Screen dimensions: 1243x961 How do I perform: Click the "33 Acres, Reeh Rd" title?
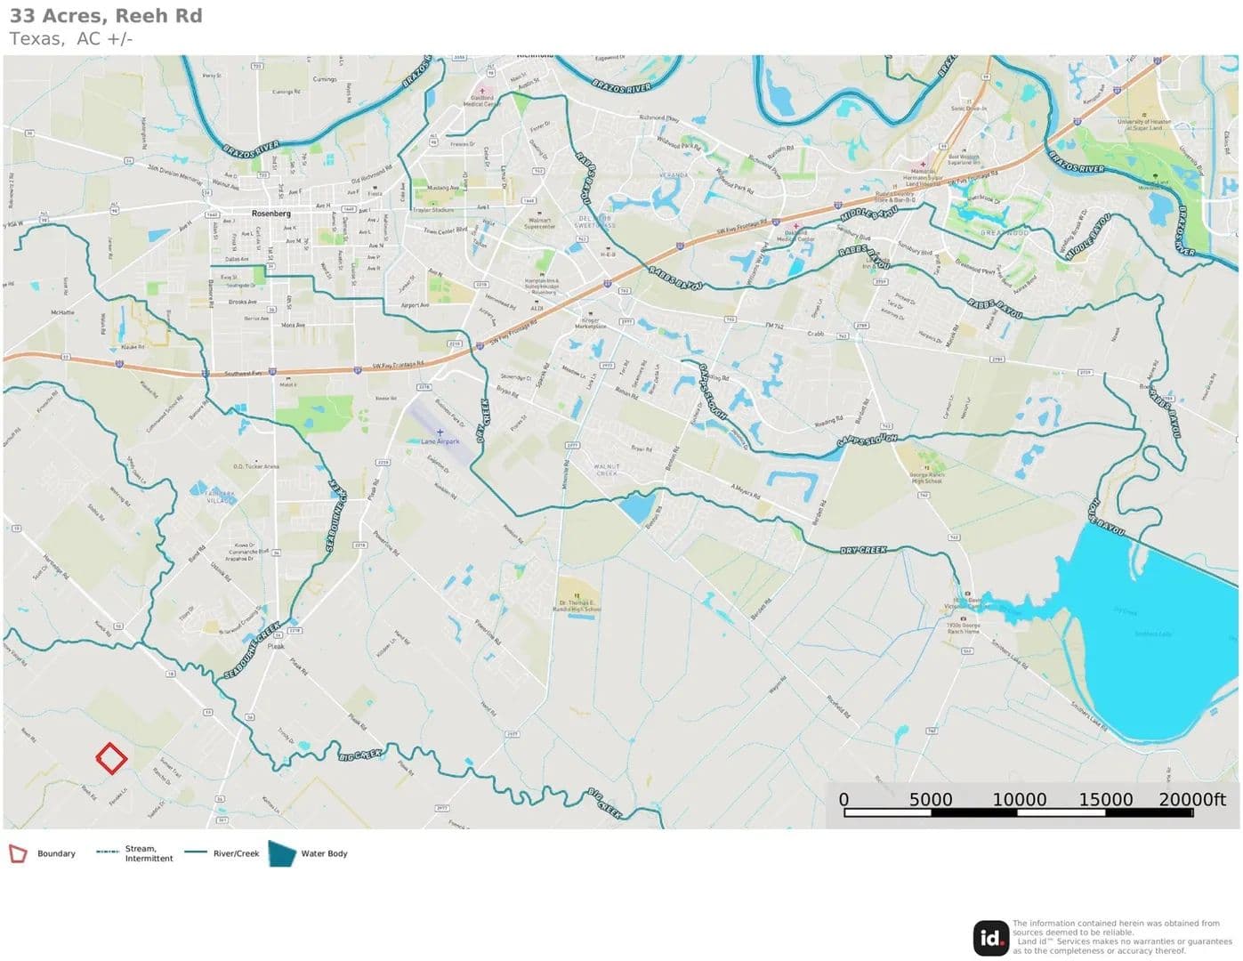106,16
